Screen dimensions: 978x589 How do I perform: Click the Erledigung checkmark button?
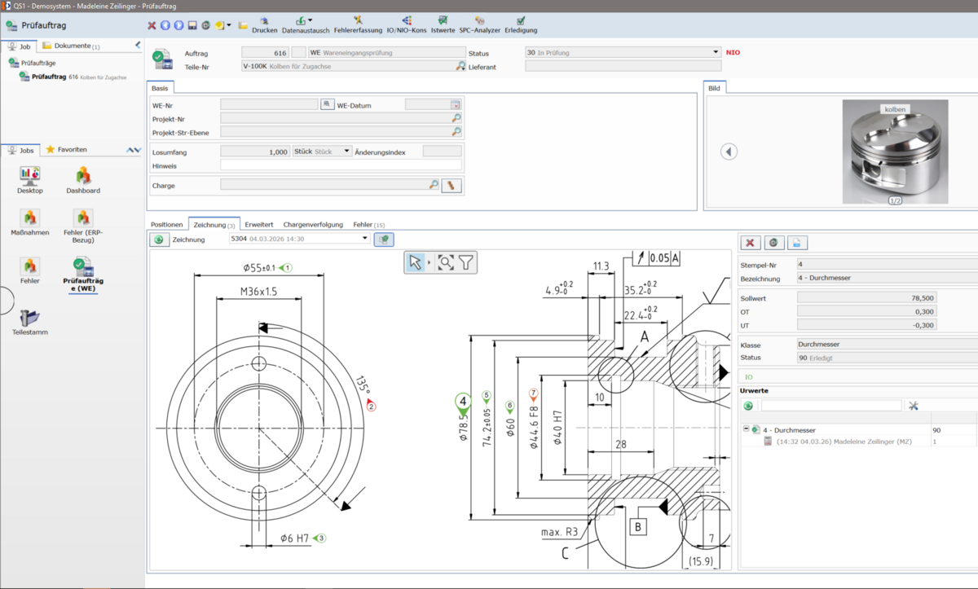click(x=521, y=24)
